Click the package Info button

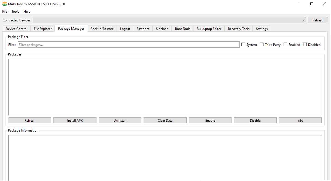300,120
